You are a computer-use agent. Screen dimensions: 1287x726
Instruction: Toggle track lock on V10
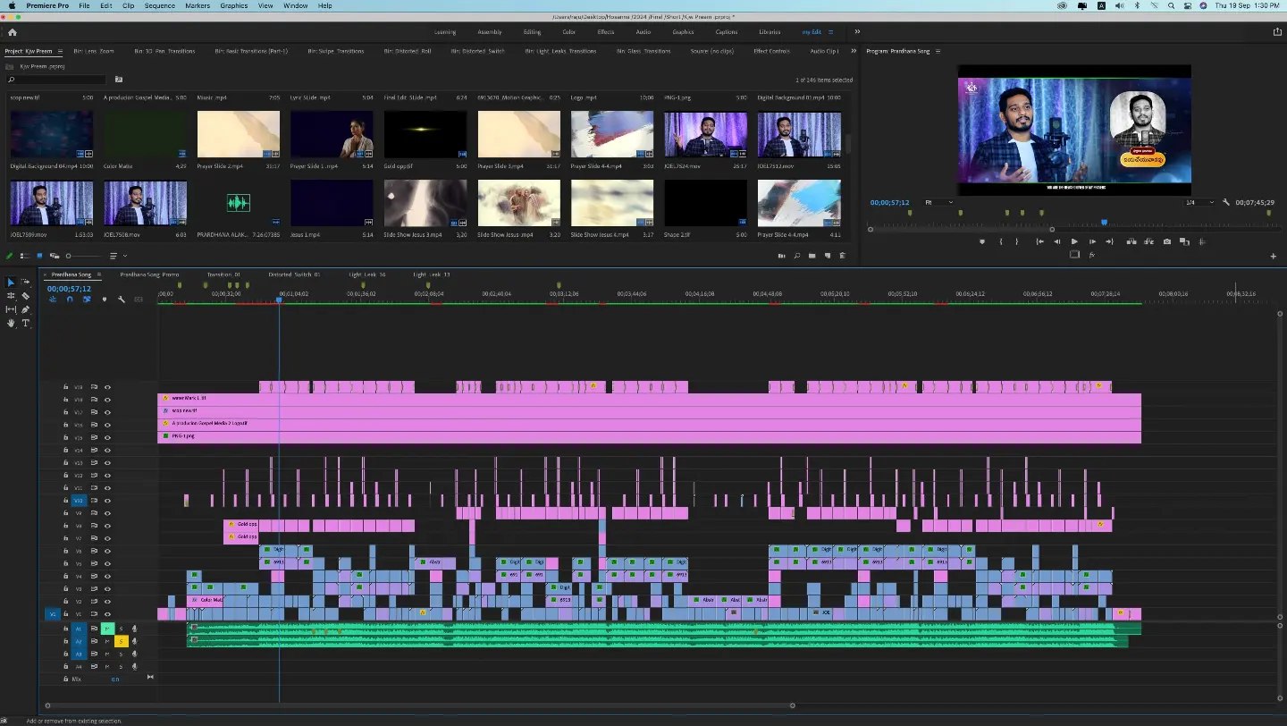pyautogui.click(x=65, y=500)
